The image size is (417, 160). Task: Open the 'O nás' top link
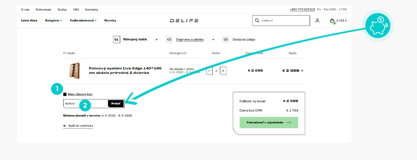coord(25,9)
